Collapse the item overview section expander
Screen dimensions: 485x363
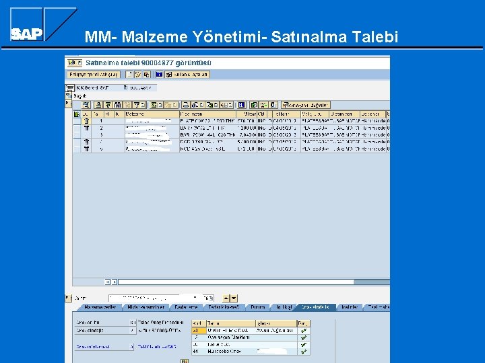pyautogui.click(x=68, y=104)
